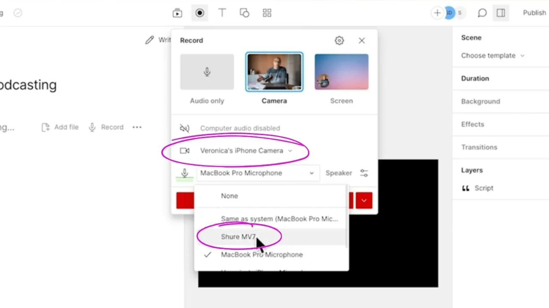Open MacBook Pro Microphone dropdown

[258, 173]
